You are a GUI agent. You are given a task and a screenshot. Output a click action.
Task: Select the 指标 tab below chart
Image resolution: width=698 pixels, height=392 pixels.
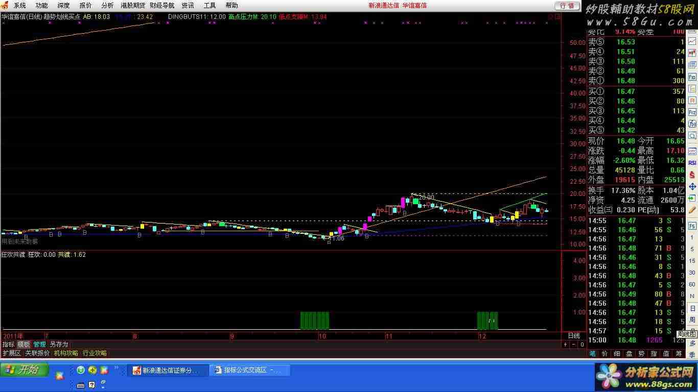tap(8, 345)
